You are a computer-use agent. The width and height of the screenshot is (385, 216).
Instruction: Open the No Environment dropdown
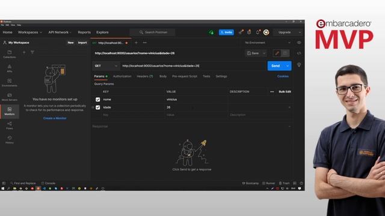[x=267, y=43]
